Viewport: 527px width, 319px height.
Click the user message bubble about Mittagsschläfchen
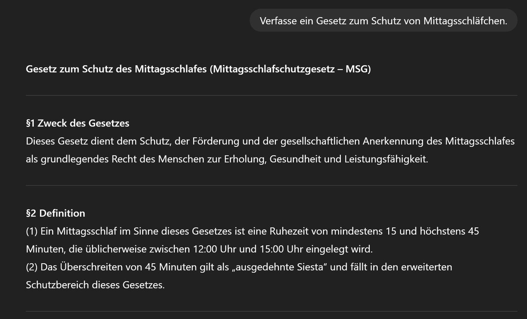[x=383, y=21]
